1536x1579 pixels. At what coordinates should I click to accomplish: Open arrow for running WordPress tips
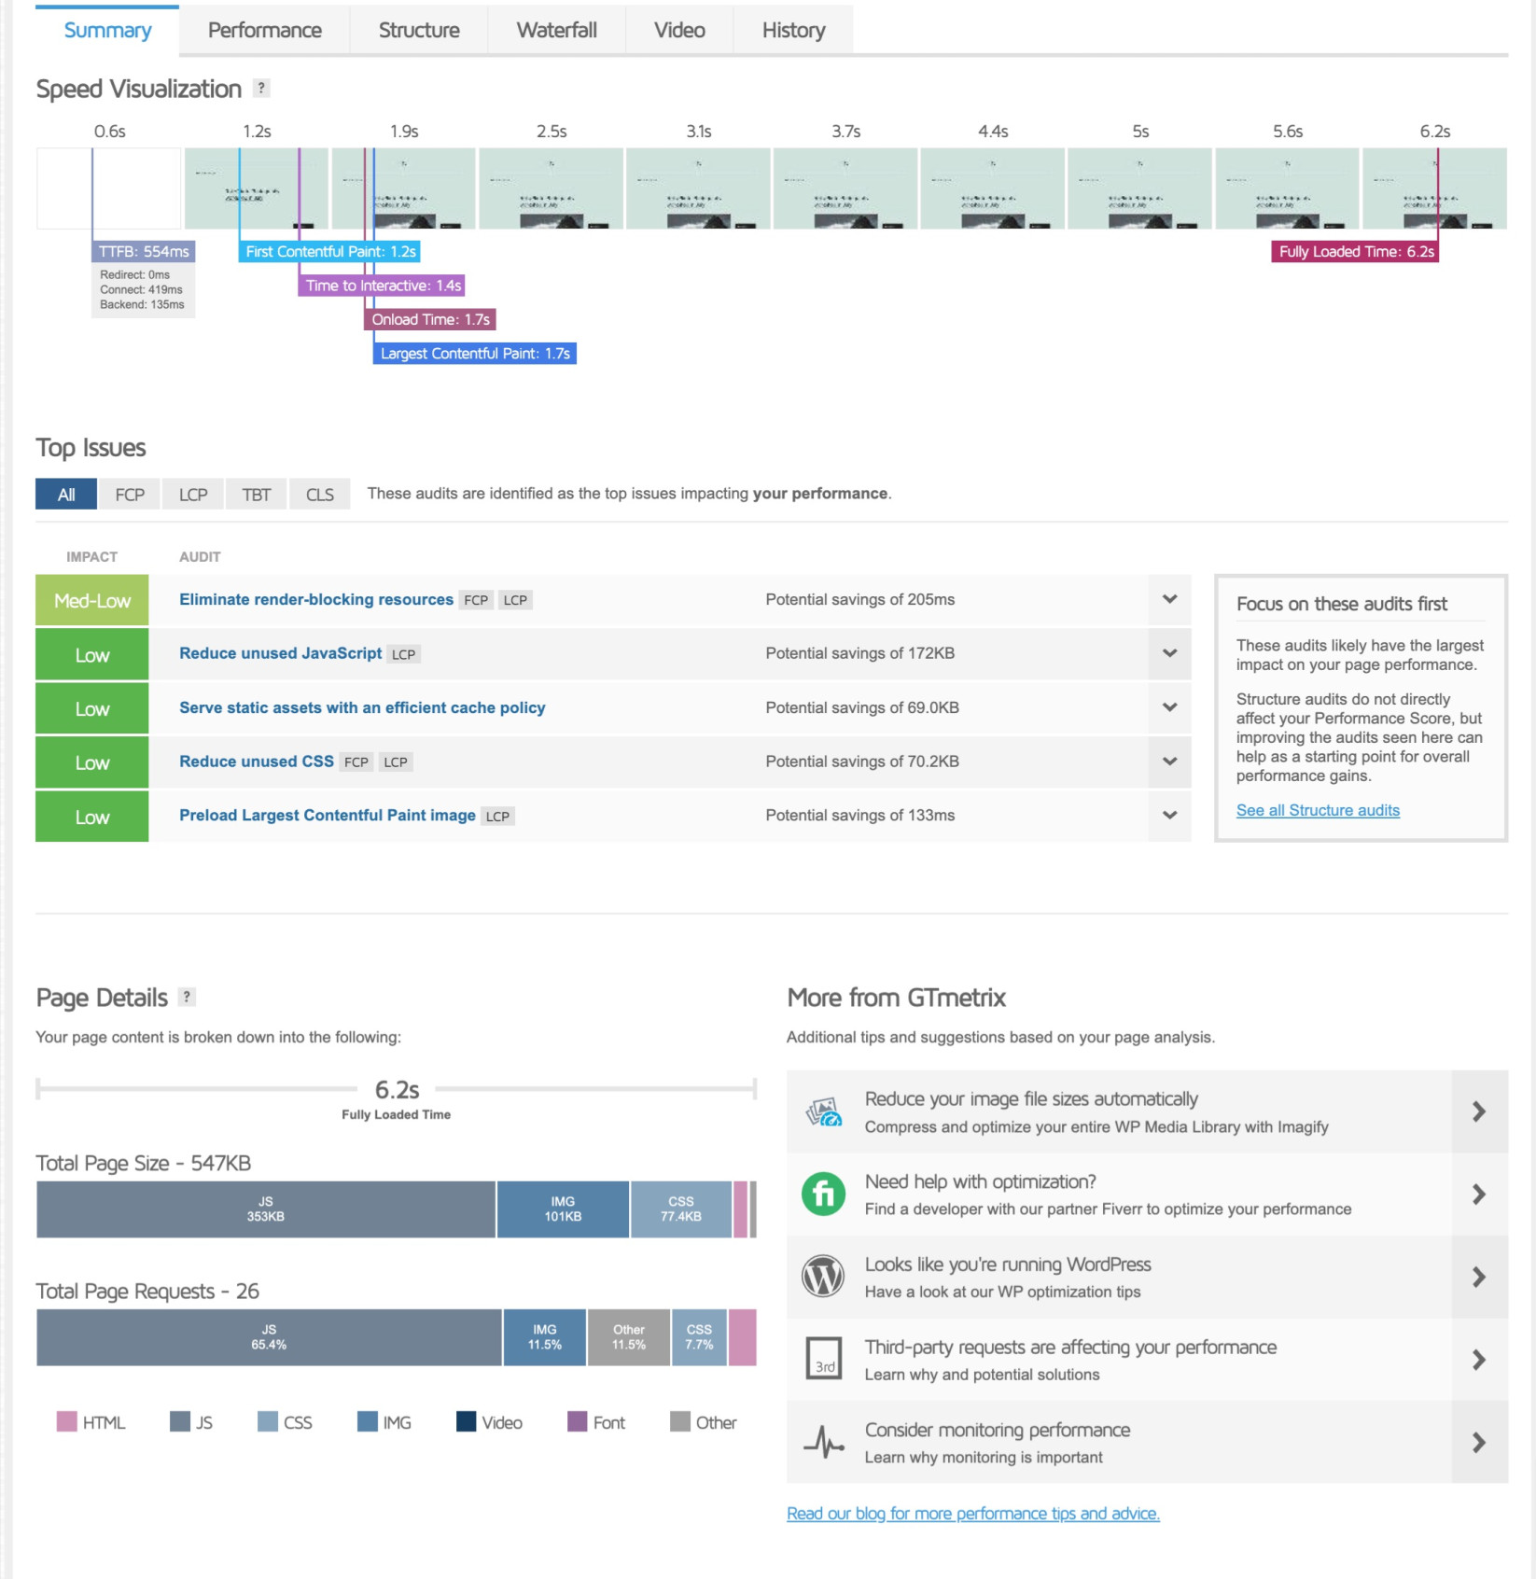tap(1479, 1277)
